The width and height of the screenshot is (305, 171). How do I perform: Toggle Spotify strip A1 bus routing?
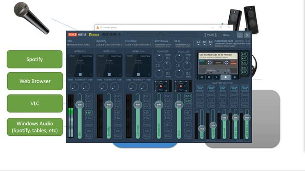click(x=118, y=96)
